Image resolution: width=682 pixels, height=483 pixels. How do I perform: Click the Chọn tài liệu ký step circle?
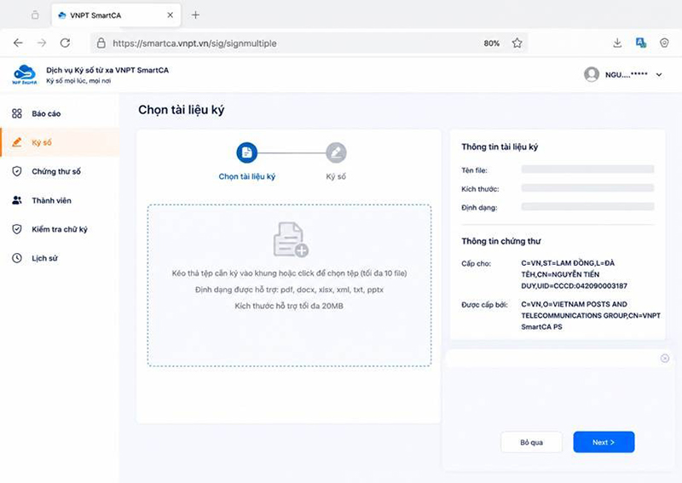click(x=247, y=152)
